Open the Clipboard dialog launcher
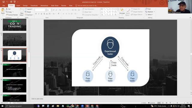 coord(18,18)
